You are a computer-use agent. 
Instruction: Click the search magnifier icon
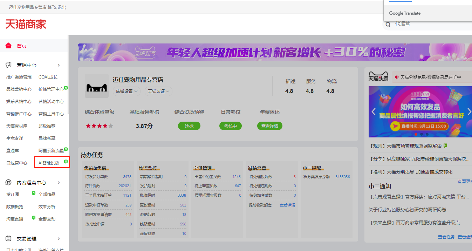coord(388,24)
